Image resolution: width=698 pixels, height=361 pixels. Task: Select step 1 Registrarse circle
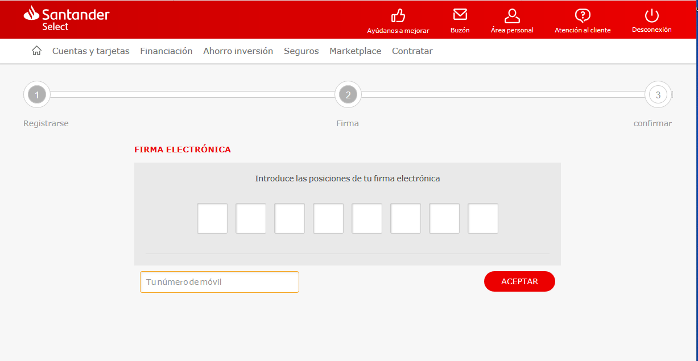(x=36, y=94)
